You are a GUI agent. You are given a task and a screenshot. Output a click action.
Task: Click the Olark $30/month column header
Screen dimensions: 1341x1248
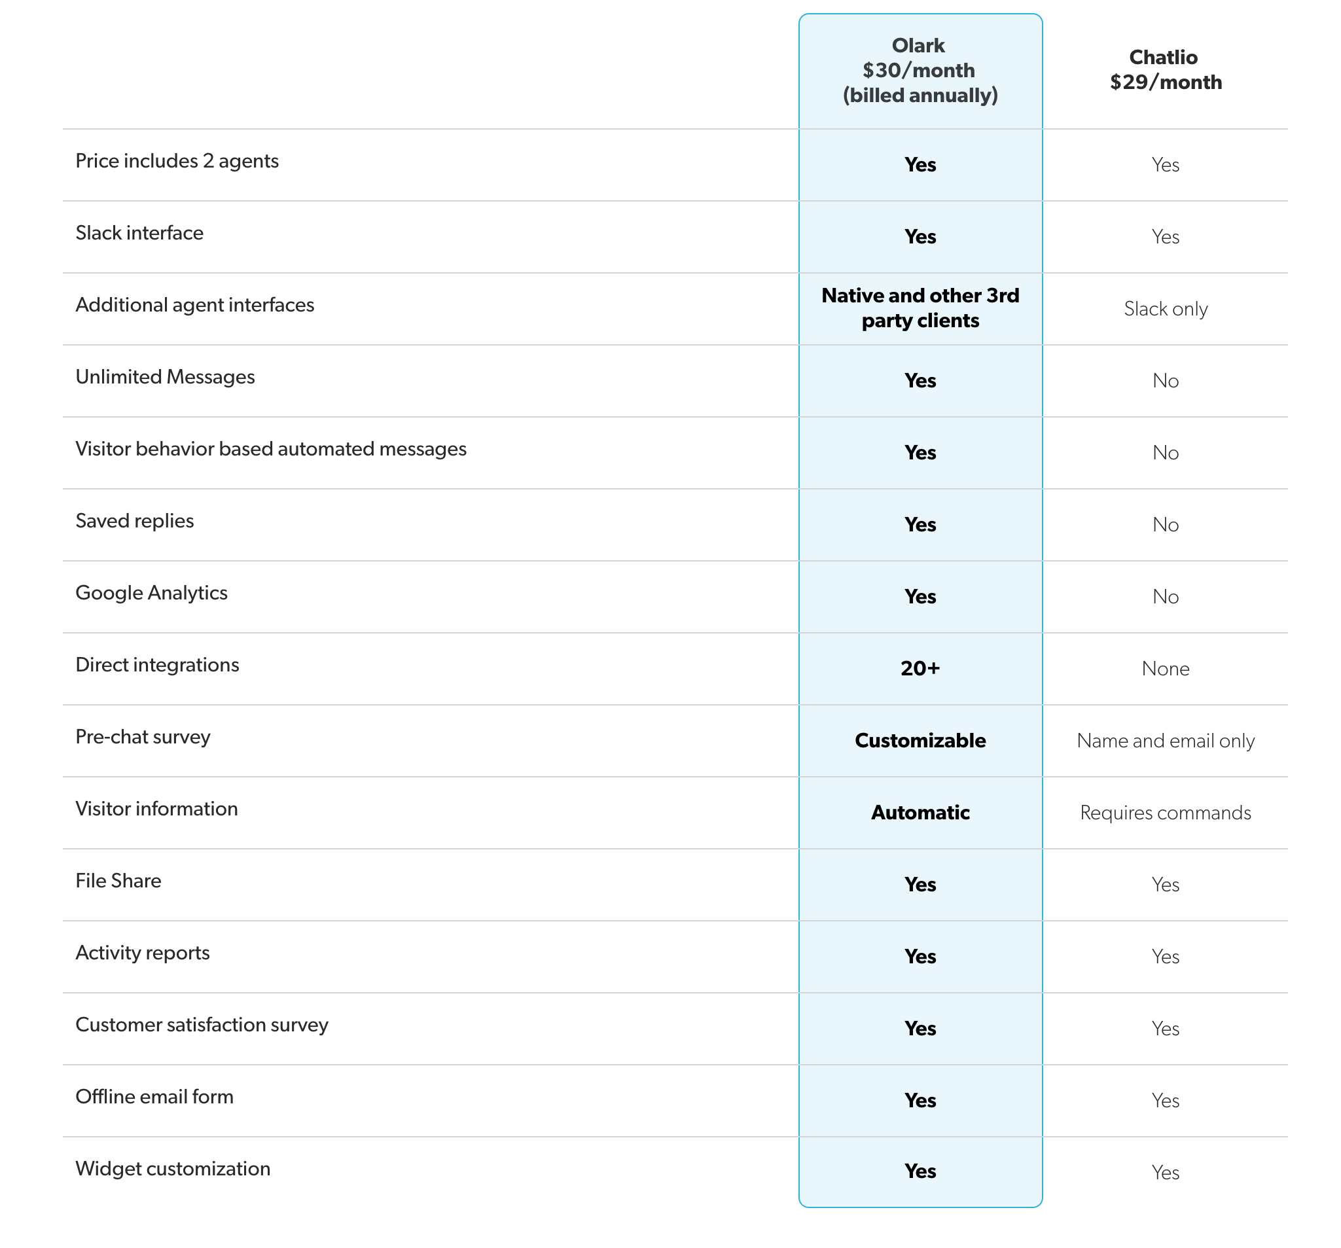pyautogui.click(x=920, y=70)
